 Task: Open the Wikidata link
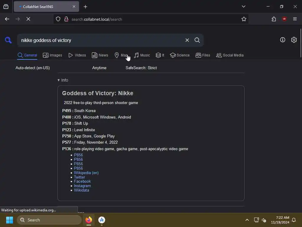[81, 190]
